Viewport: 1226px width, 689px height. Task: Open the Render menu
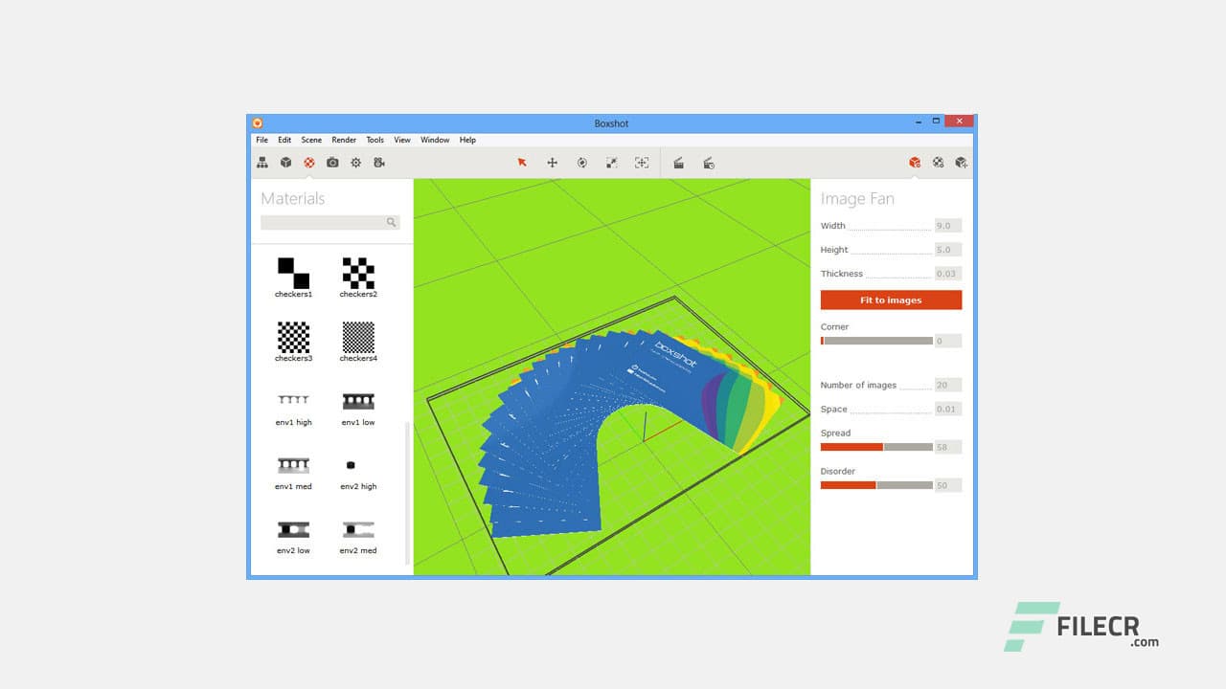pyautogui.click(x=343, y=140)
